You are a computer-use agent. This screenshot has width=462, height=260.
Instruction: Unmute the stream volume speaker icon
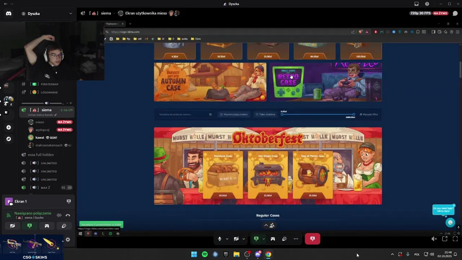click(434, 239)
